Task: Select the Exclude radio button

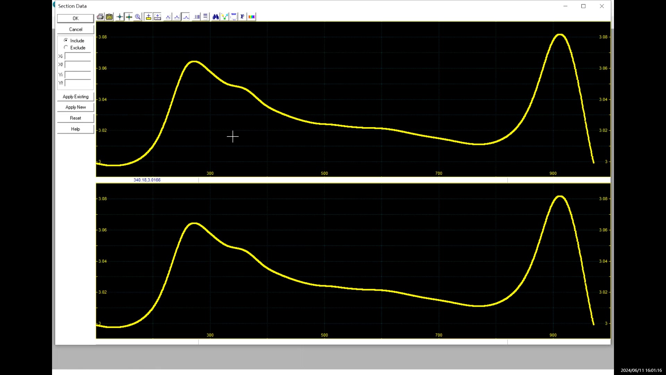Action: (x=66, y=48)
